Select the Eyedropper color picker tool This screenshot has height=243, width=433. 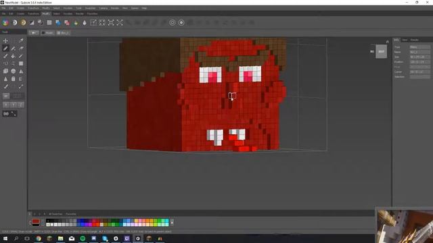point(5,86)
